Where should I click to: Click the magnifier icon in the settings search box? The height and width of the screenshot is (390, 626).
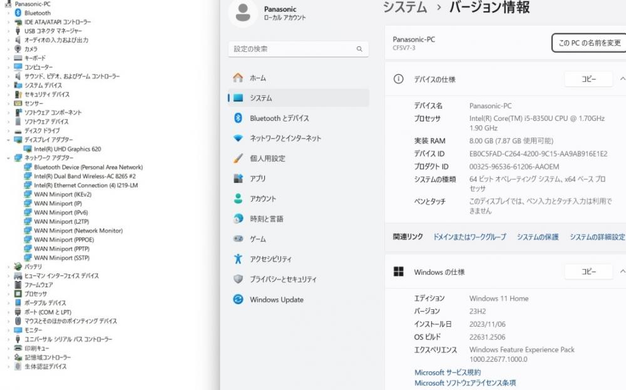click(359, 49)
